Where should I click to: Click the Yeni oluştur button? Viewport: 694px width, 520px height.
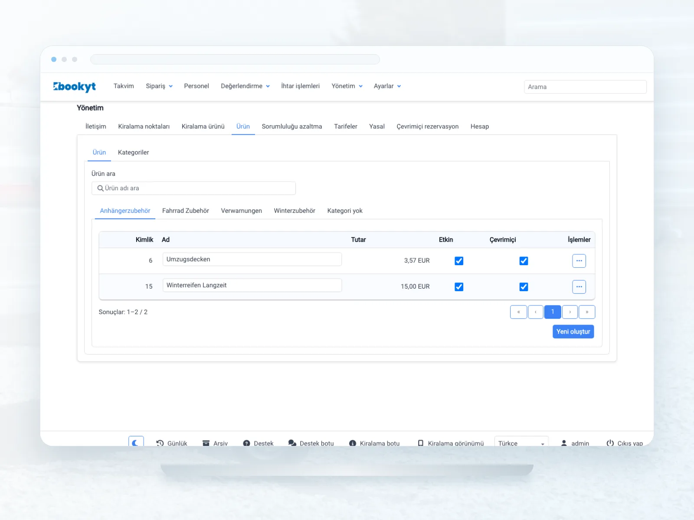pos(573,331)
